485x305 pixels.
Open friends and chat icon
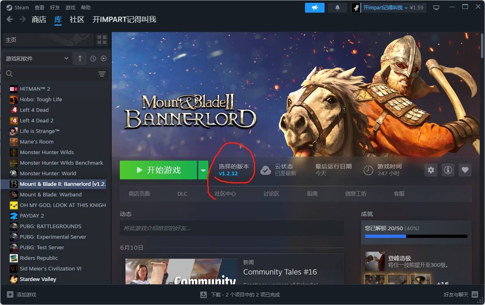[x=475, y=294]
